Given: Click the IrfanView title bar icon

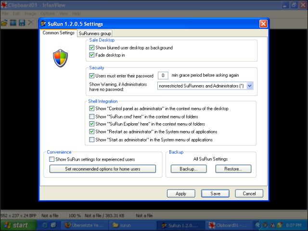Looking at the screenshot, I should coord(4,5).
